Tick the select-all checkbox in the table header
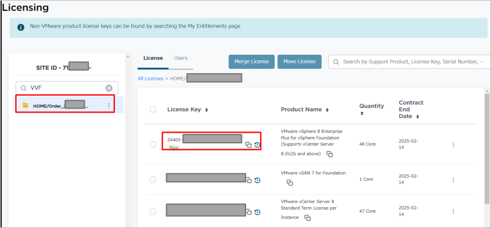This screenshot has width=491, height=228. tap(153, 109)
